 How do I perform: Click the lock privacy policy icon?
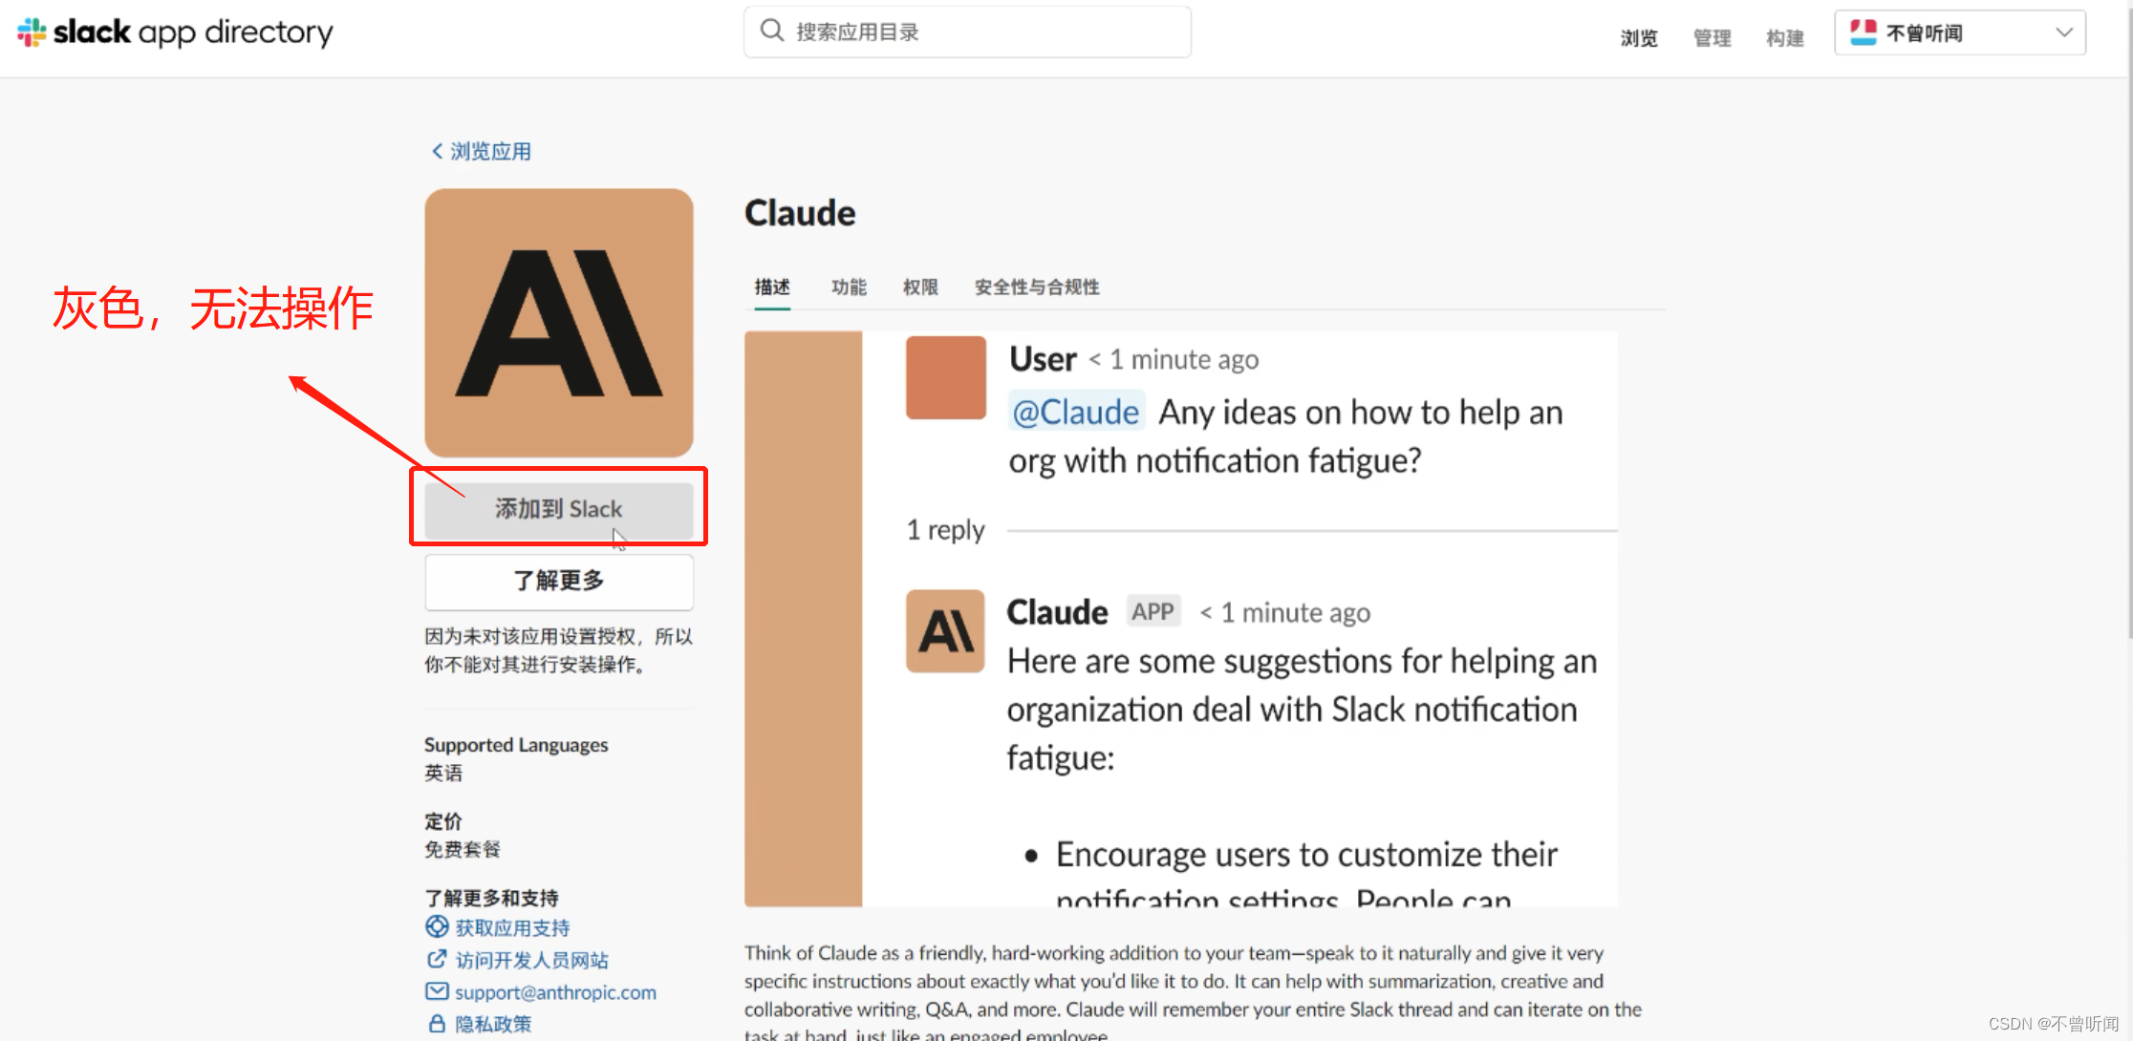tap(437, 1024)
